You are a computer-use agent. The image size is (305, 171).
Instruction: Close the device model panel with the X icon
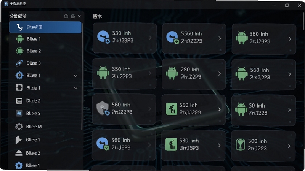[79, 16]
